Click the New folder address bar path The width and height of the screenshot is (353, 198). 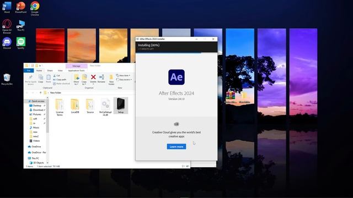coord(56,93)
